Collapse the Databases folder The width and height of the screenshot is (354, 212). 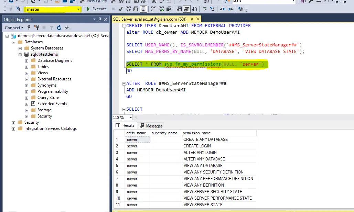pyautogui.click(x=13, y=42)
